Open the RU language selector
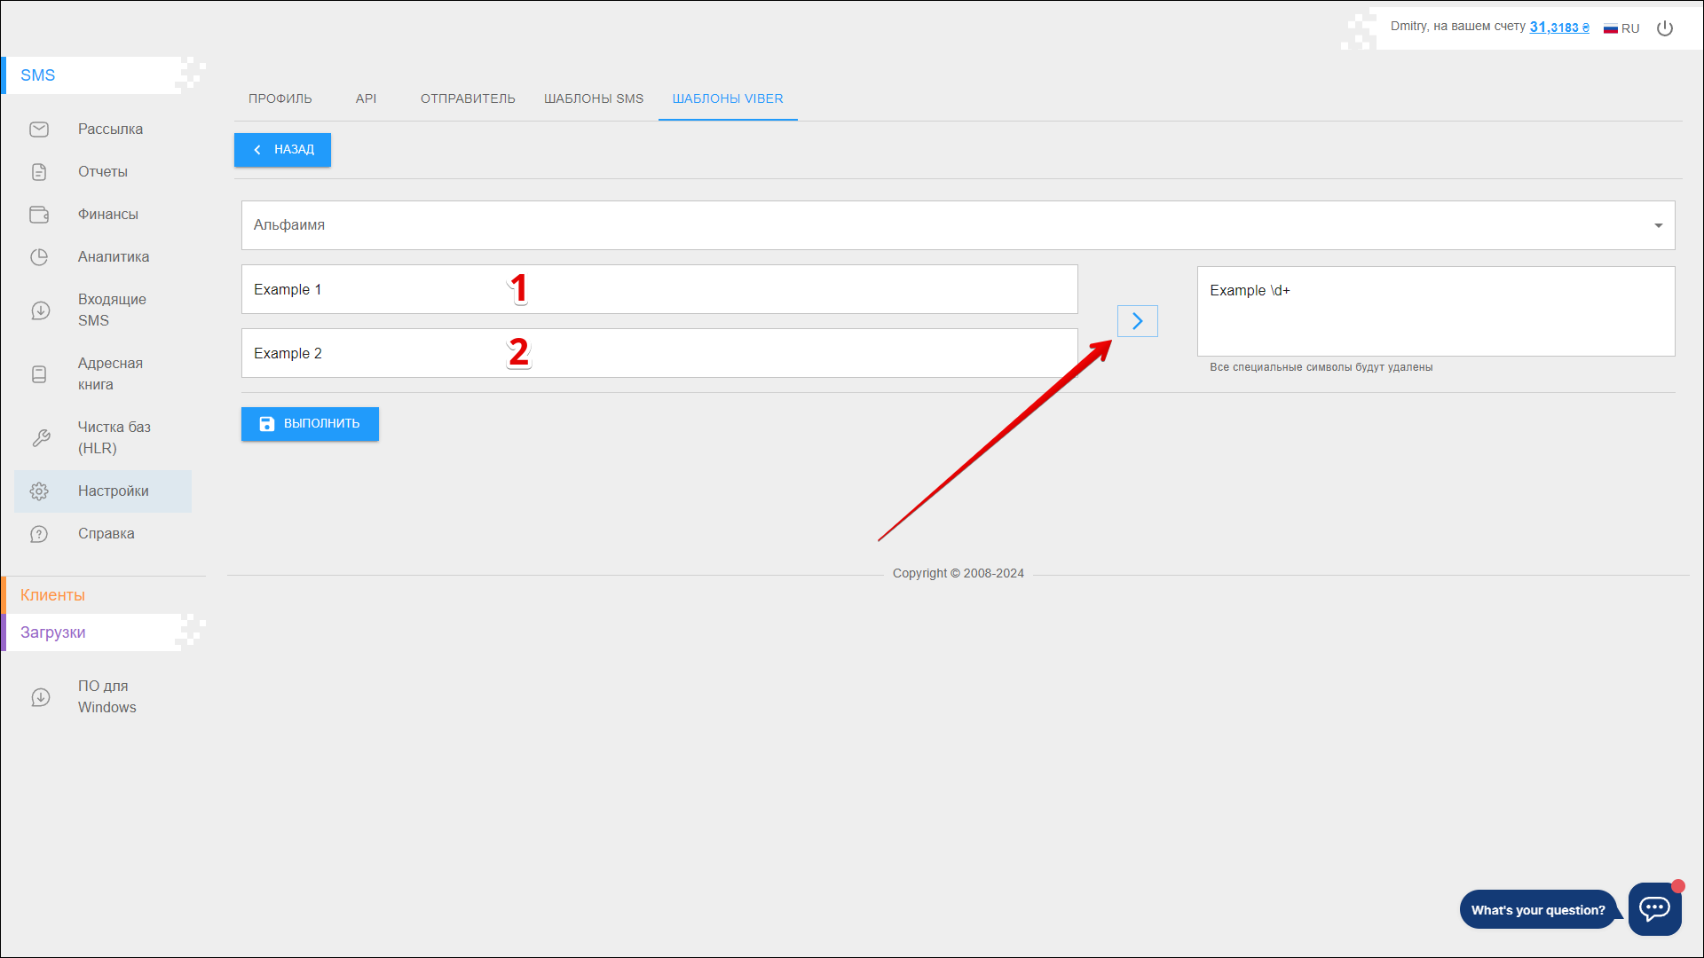 coord(1621,28)
